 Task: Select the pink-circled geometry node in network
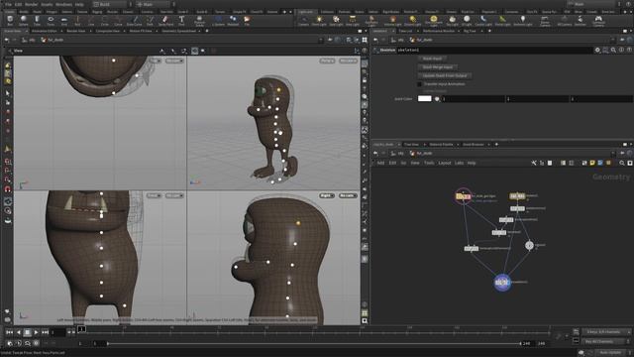(463, 196)
